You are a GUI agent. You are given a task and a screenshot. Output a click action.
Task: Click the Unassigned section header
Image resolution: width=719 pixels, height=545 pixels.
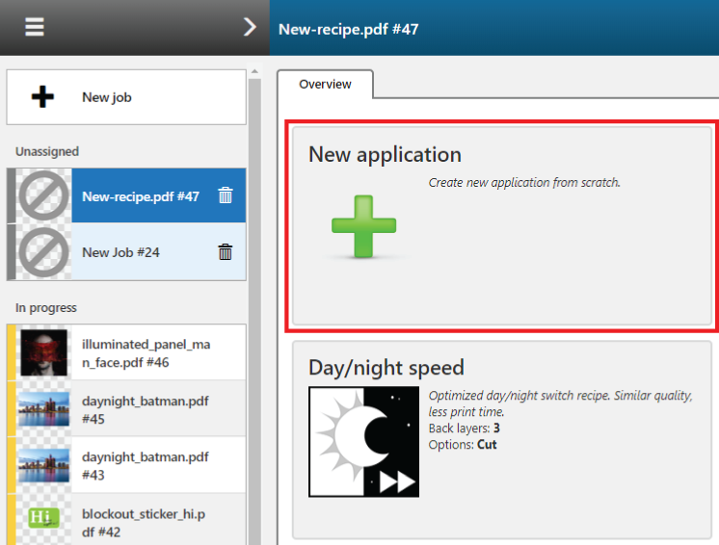click(47, 151)
